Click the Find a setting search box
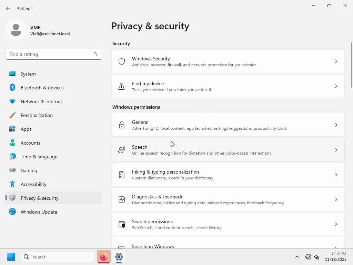Image resolution: width=353 pixels, height=265 pixels. 50,54
